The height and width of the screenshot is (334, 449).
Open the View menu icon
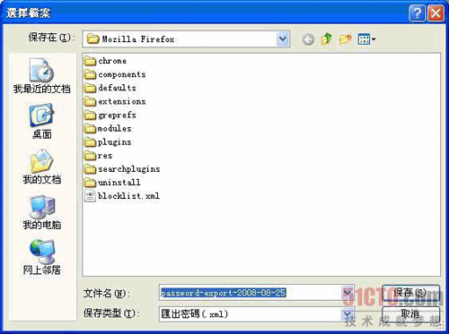click(366, 39)
